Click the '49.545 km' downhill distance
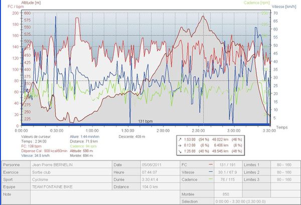 coord(220,151)
